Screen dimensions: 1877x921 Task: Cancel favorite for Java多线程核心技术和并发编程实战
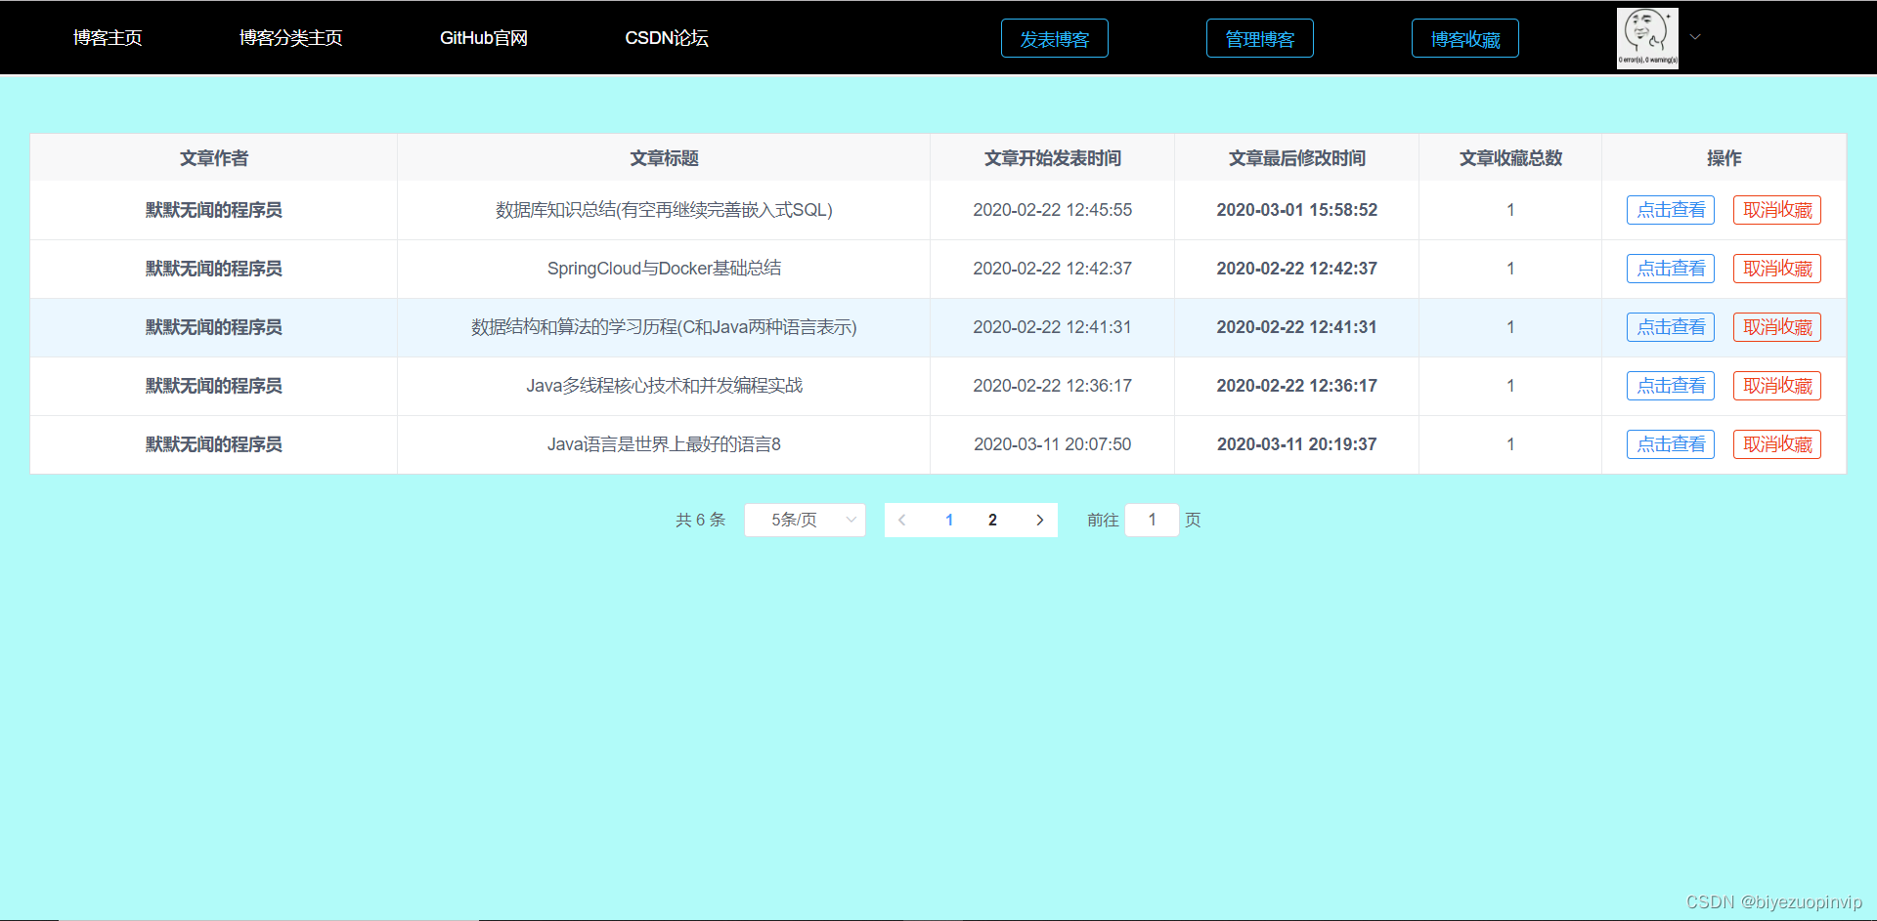[1777, 386]
